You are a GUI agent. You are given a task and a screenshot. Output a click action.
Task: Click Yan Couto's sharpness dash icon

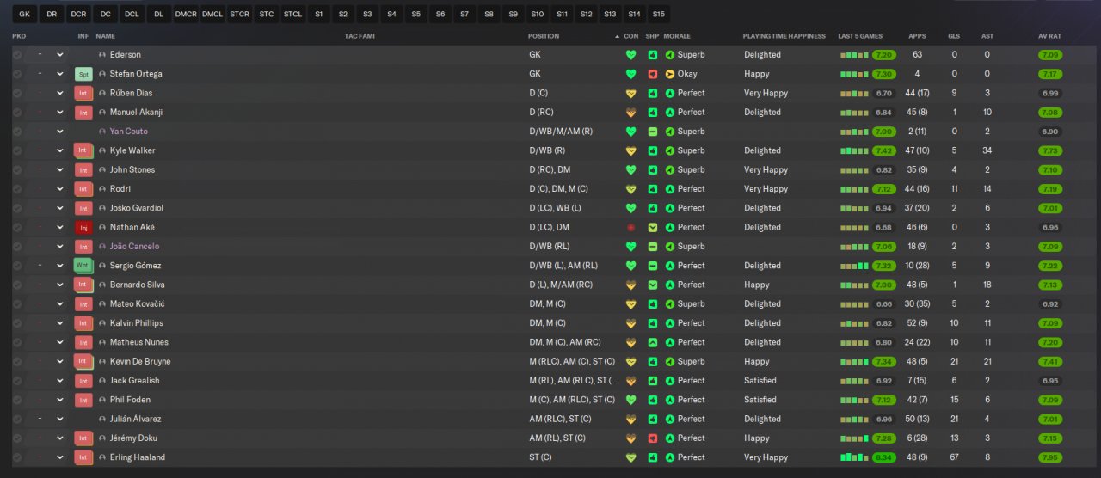(x=653, y=132)
